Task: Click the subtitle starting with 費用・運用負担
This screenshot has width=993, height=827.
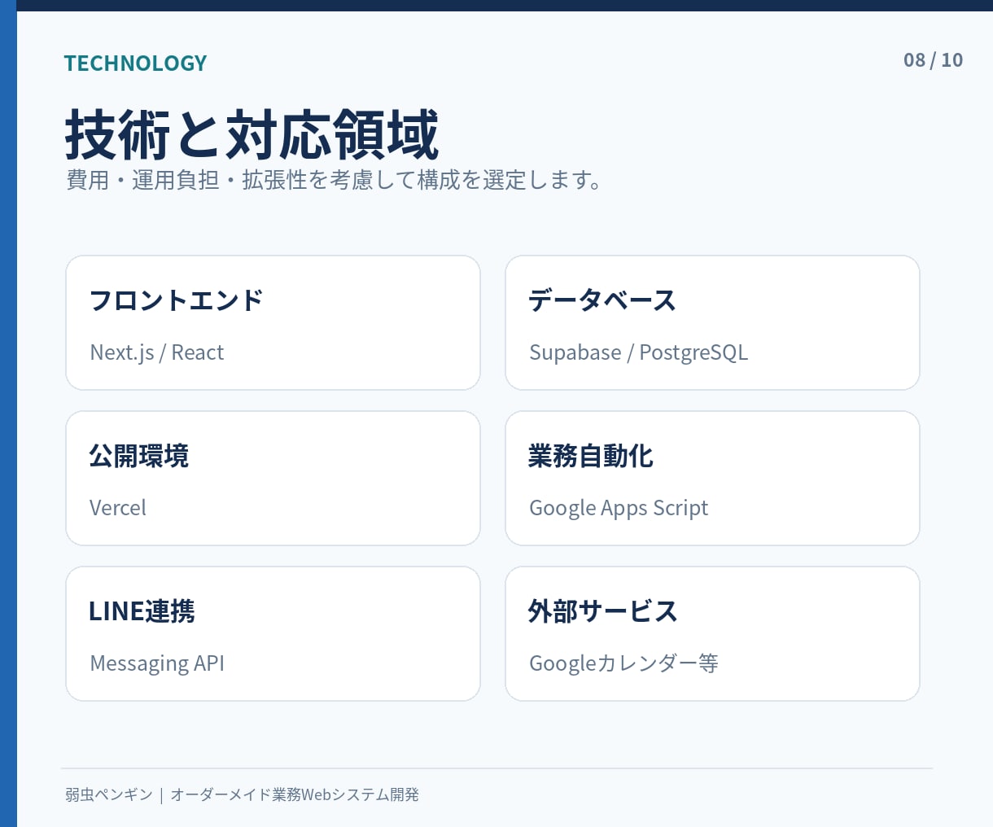Action: tap(334, 180)
